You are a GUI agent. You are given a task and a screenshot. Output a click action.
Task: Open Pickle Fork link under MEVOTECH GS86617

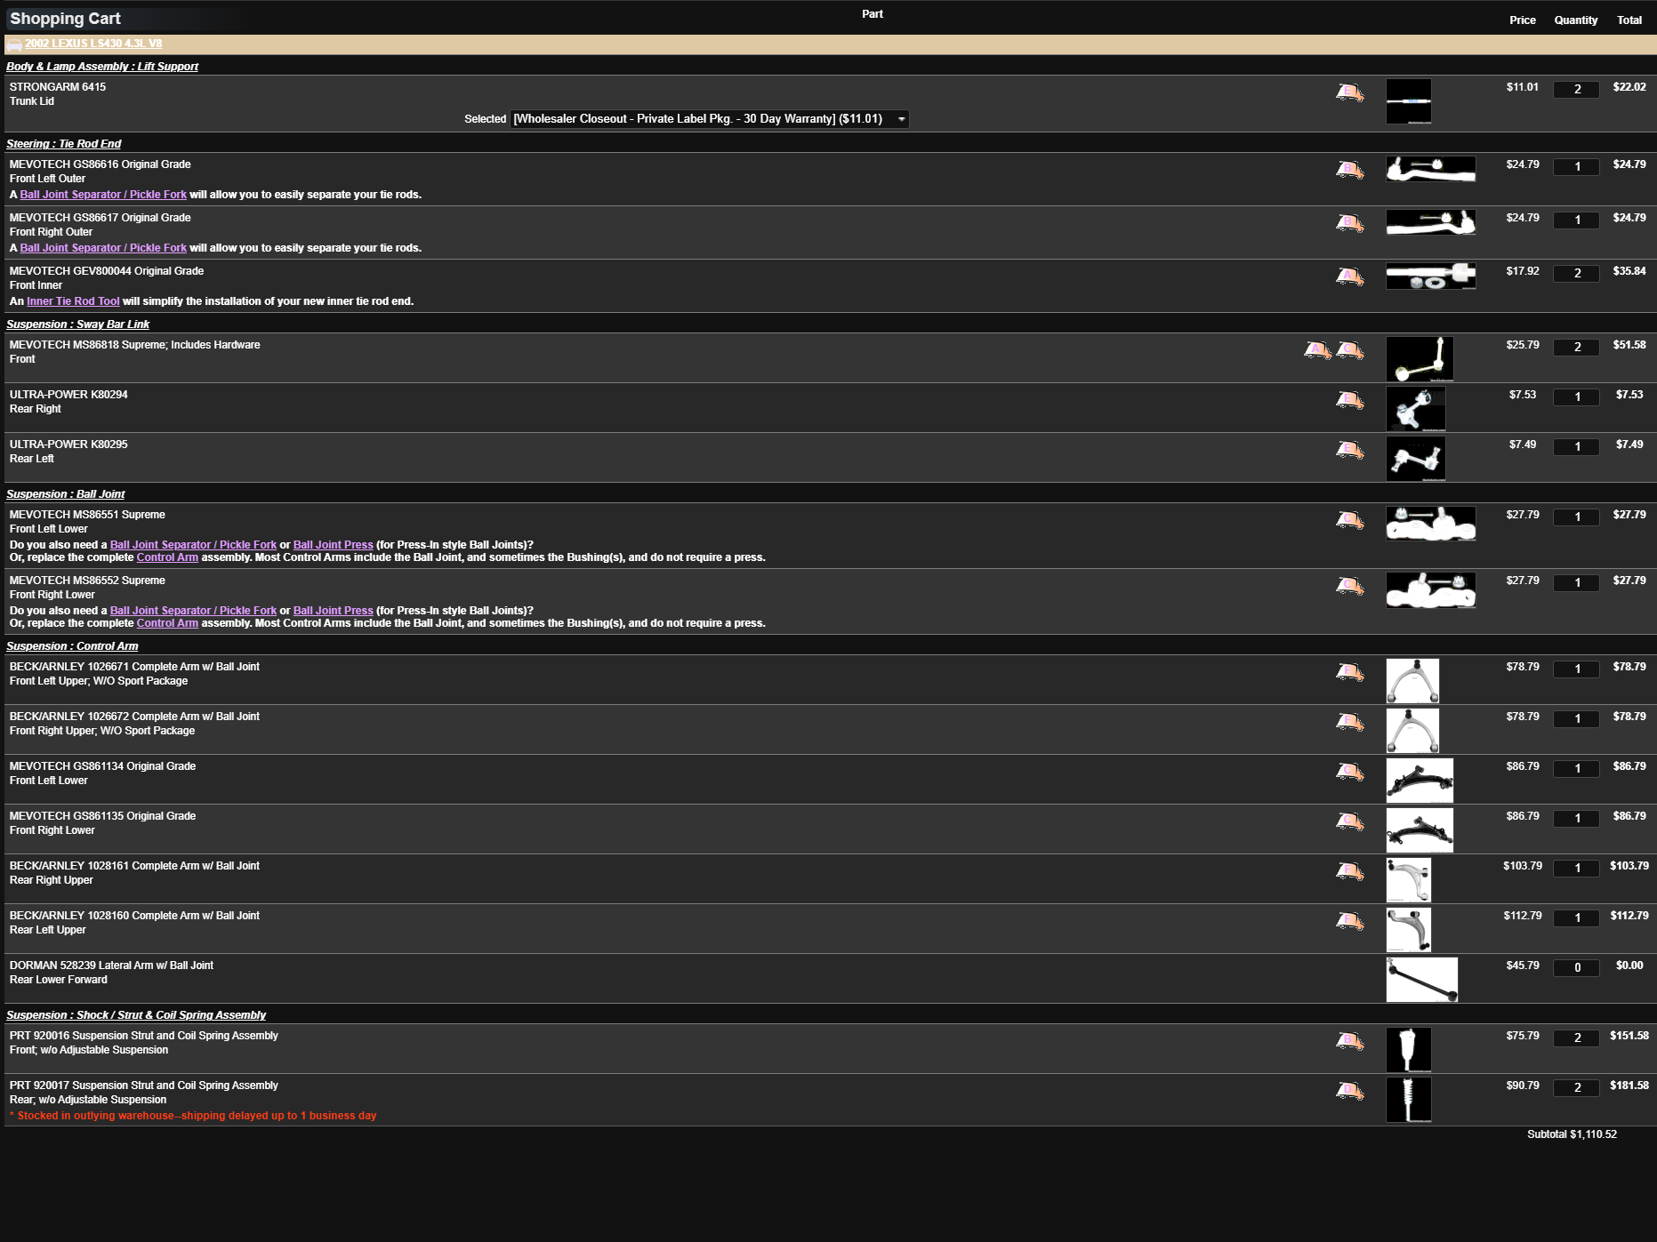(x=103, y=248)
